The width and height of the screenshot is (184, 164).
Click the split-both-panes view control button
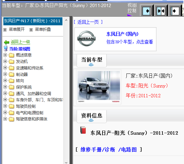click(161, 11)
